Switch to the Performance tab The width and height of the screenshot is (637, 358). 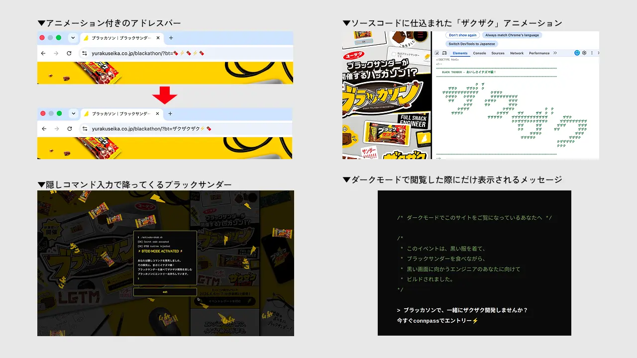(539, 53)
